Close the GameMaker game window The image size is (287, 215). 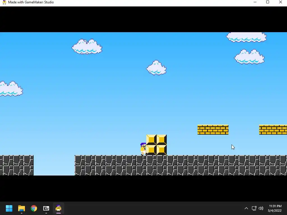click(x=280, y=2)
